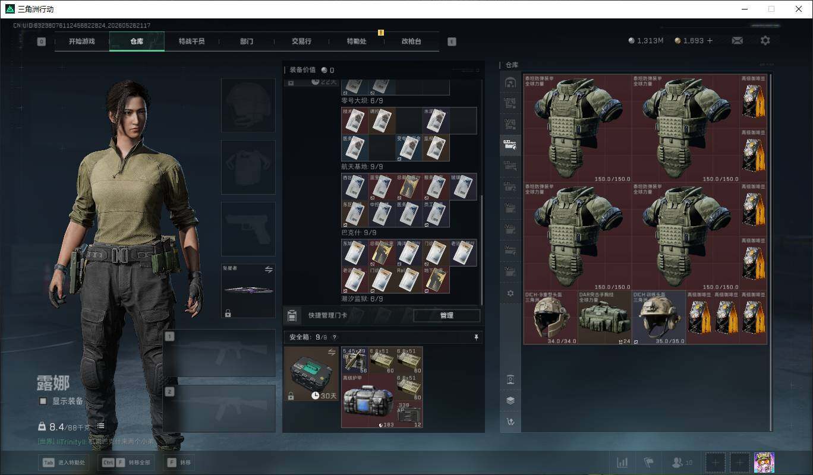813x475 pixels.
Task: Click the warehouse panel scrollbar
Action: tap(771, 252)
